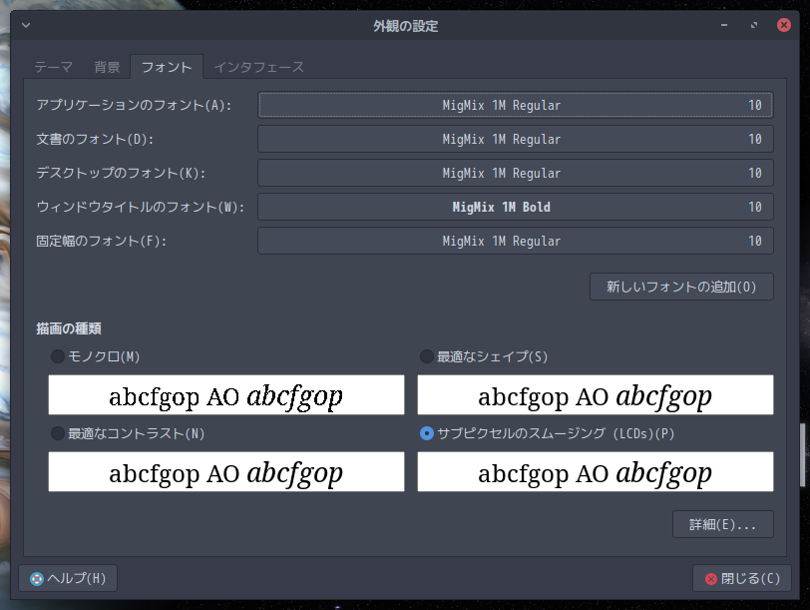Click the help lifebuoy icon
810x610 pixels.
(36, 578)
